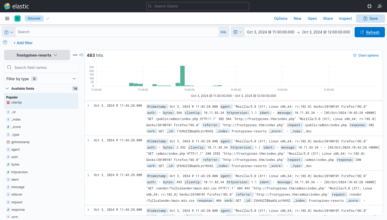Click the Available fields count badge 16

(75, 88)
